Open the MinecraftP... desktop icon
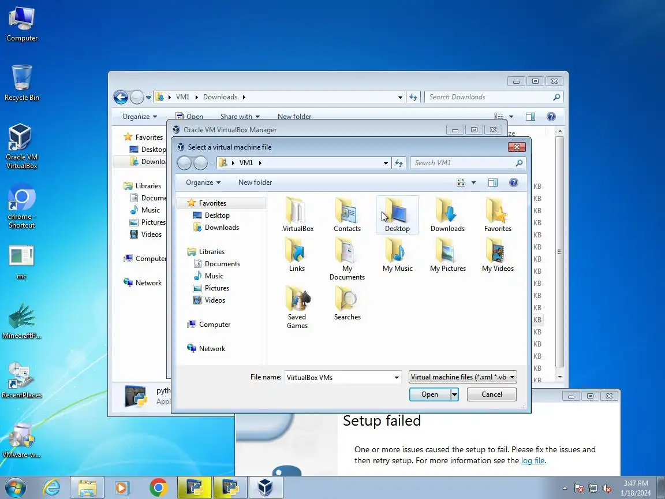The image size is (665, 499). pyautogui.click(x=21, y=321)
